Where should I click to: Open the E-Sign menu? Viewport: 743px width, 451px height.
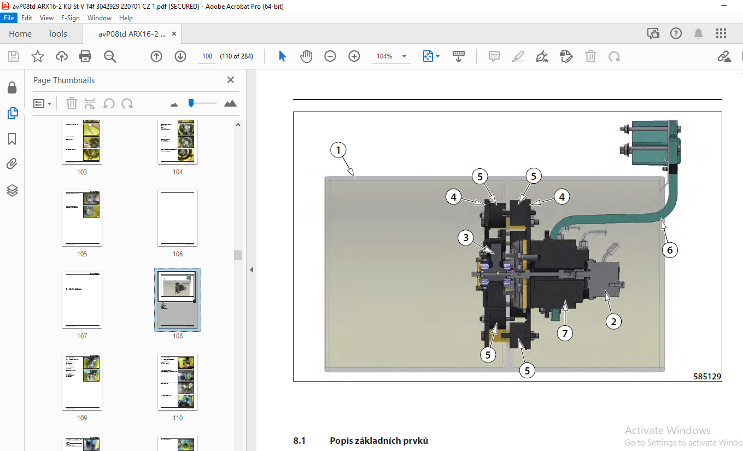pyautogui.click(x=70, y=18)
